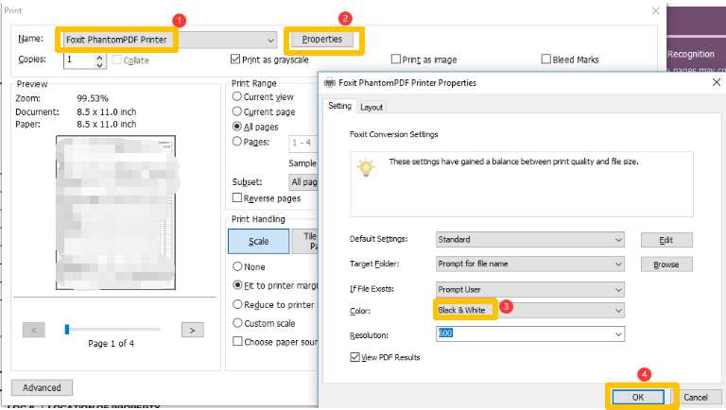Enable the Bleed Marks checkbox
This screenshot has height=410, width=726.
pyautogui.click(x=546, y=60)
